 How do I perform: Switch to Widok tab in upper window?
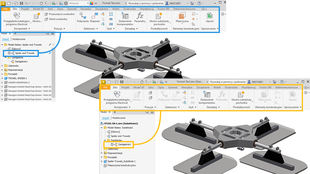[x=116, y=9]
